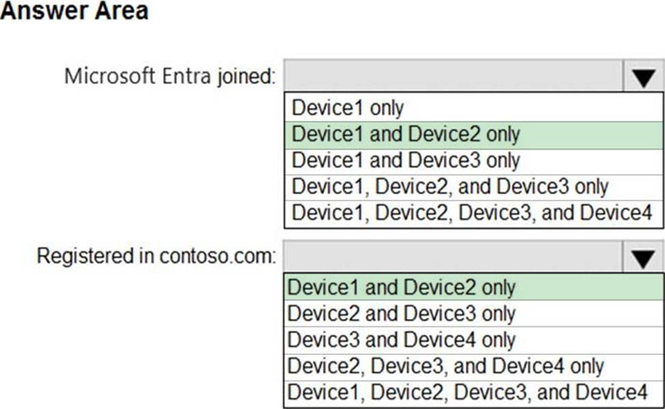Click the Microsoft Entra joined dropdown arrow
The height and width of the screenshot is (409, 665).
(643, 77)
